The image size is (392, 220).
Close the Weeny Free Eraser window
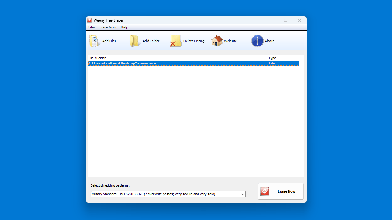(x=300, y=20)
